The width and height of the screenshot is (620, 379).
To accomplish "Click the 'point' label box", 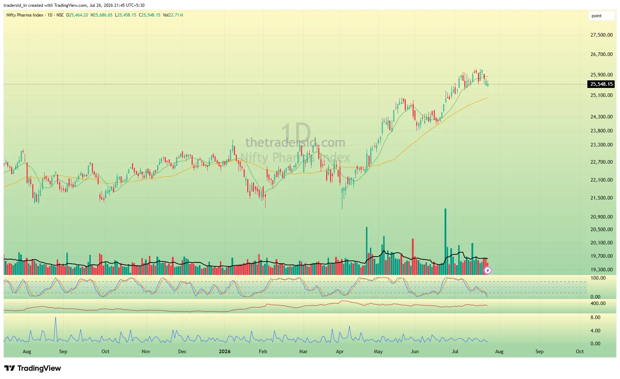I will pos(602,16).
